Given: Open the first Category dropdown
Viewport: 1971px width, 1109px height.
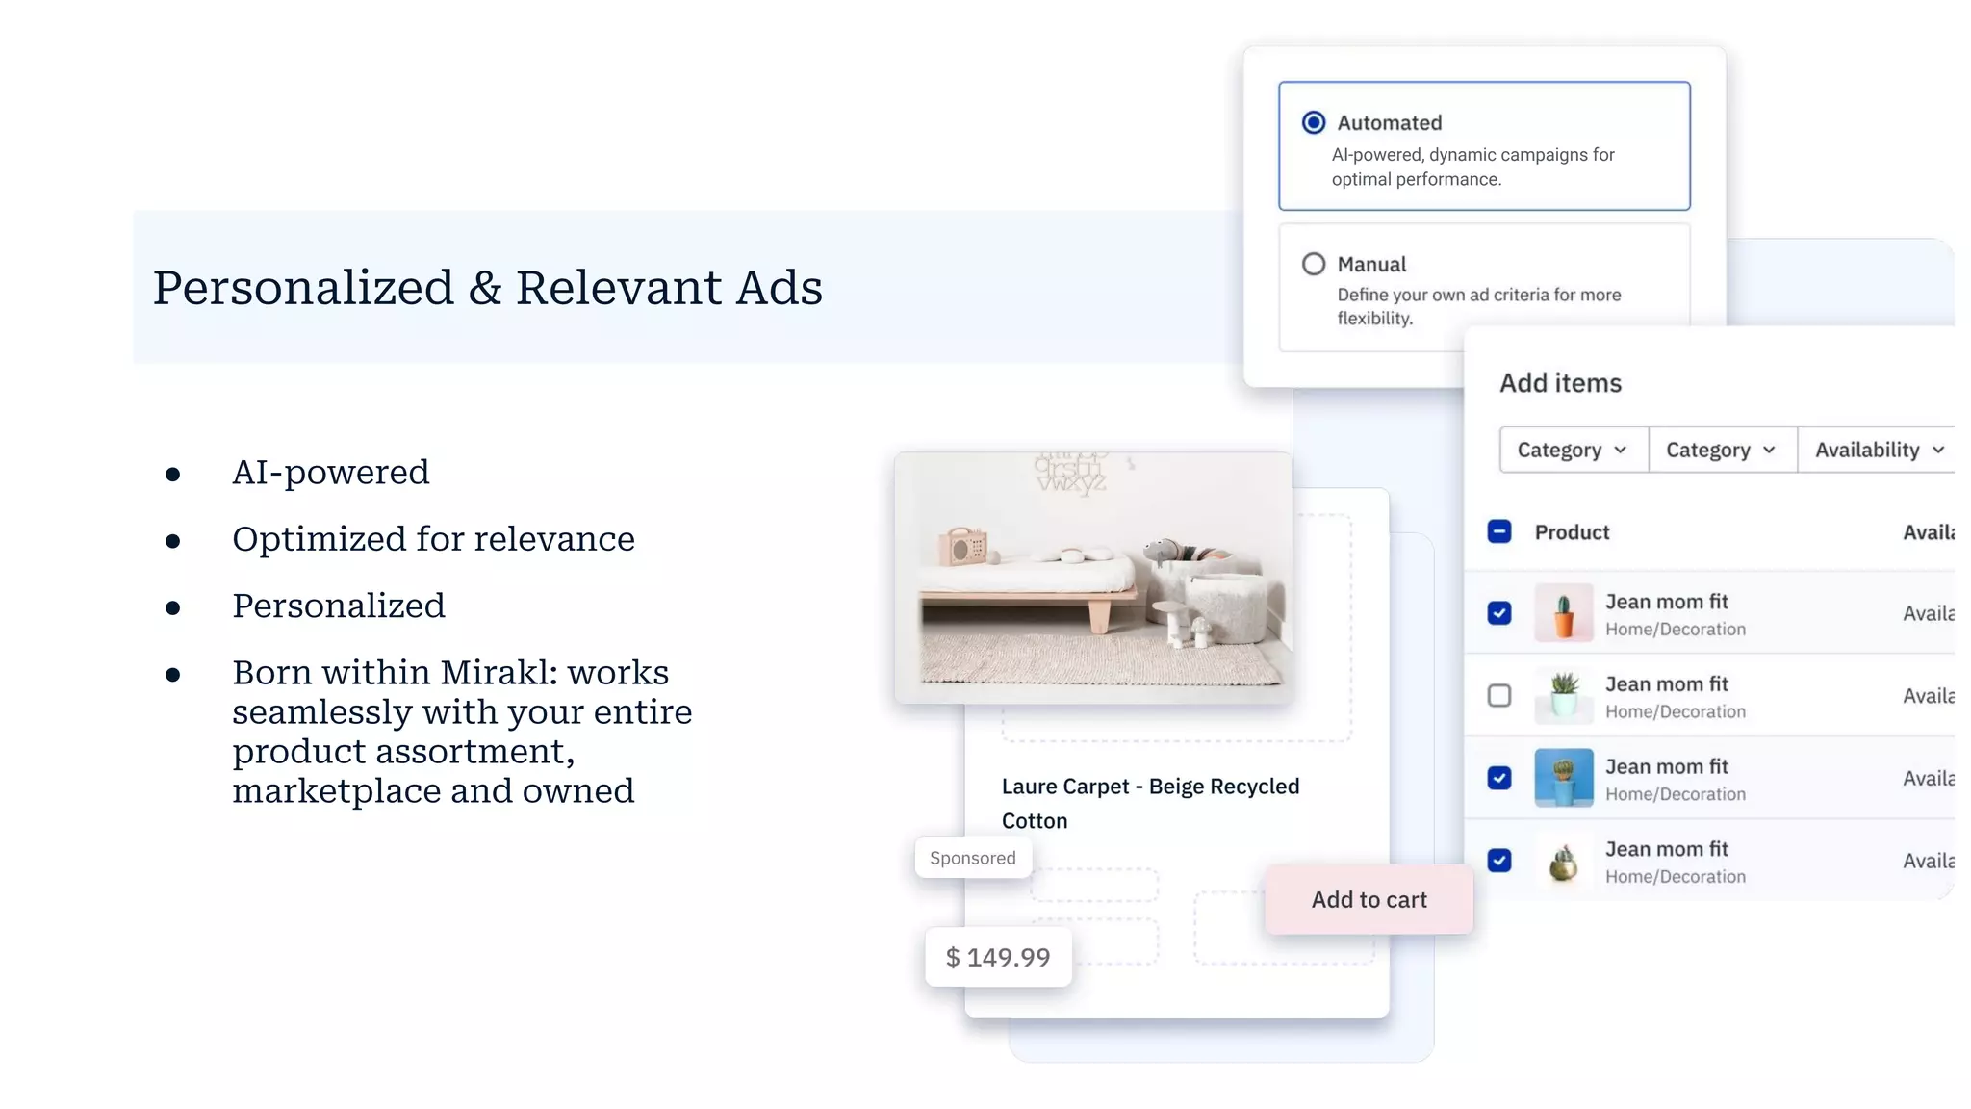Looking at the screenshot, I should pos(1574,450).
